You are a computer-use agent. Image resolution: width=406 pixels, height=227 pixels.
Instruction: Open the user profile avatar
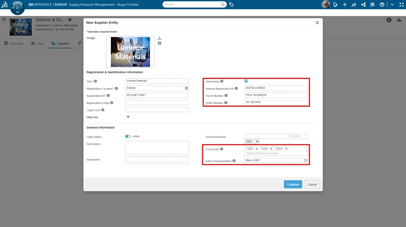(x=326, y=4)
